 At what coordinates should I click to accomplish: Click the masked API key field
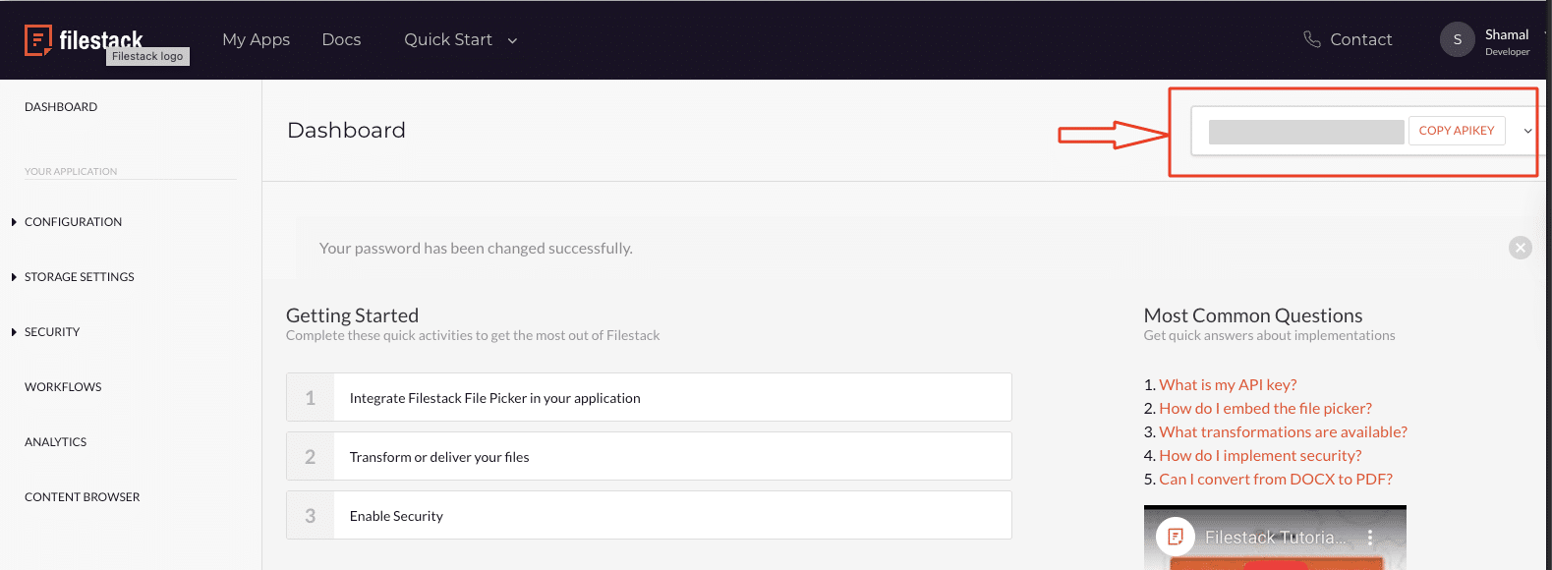coord(1306,132)
